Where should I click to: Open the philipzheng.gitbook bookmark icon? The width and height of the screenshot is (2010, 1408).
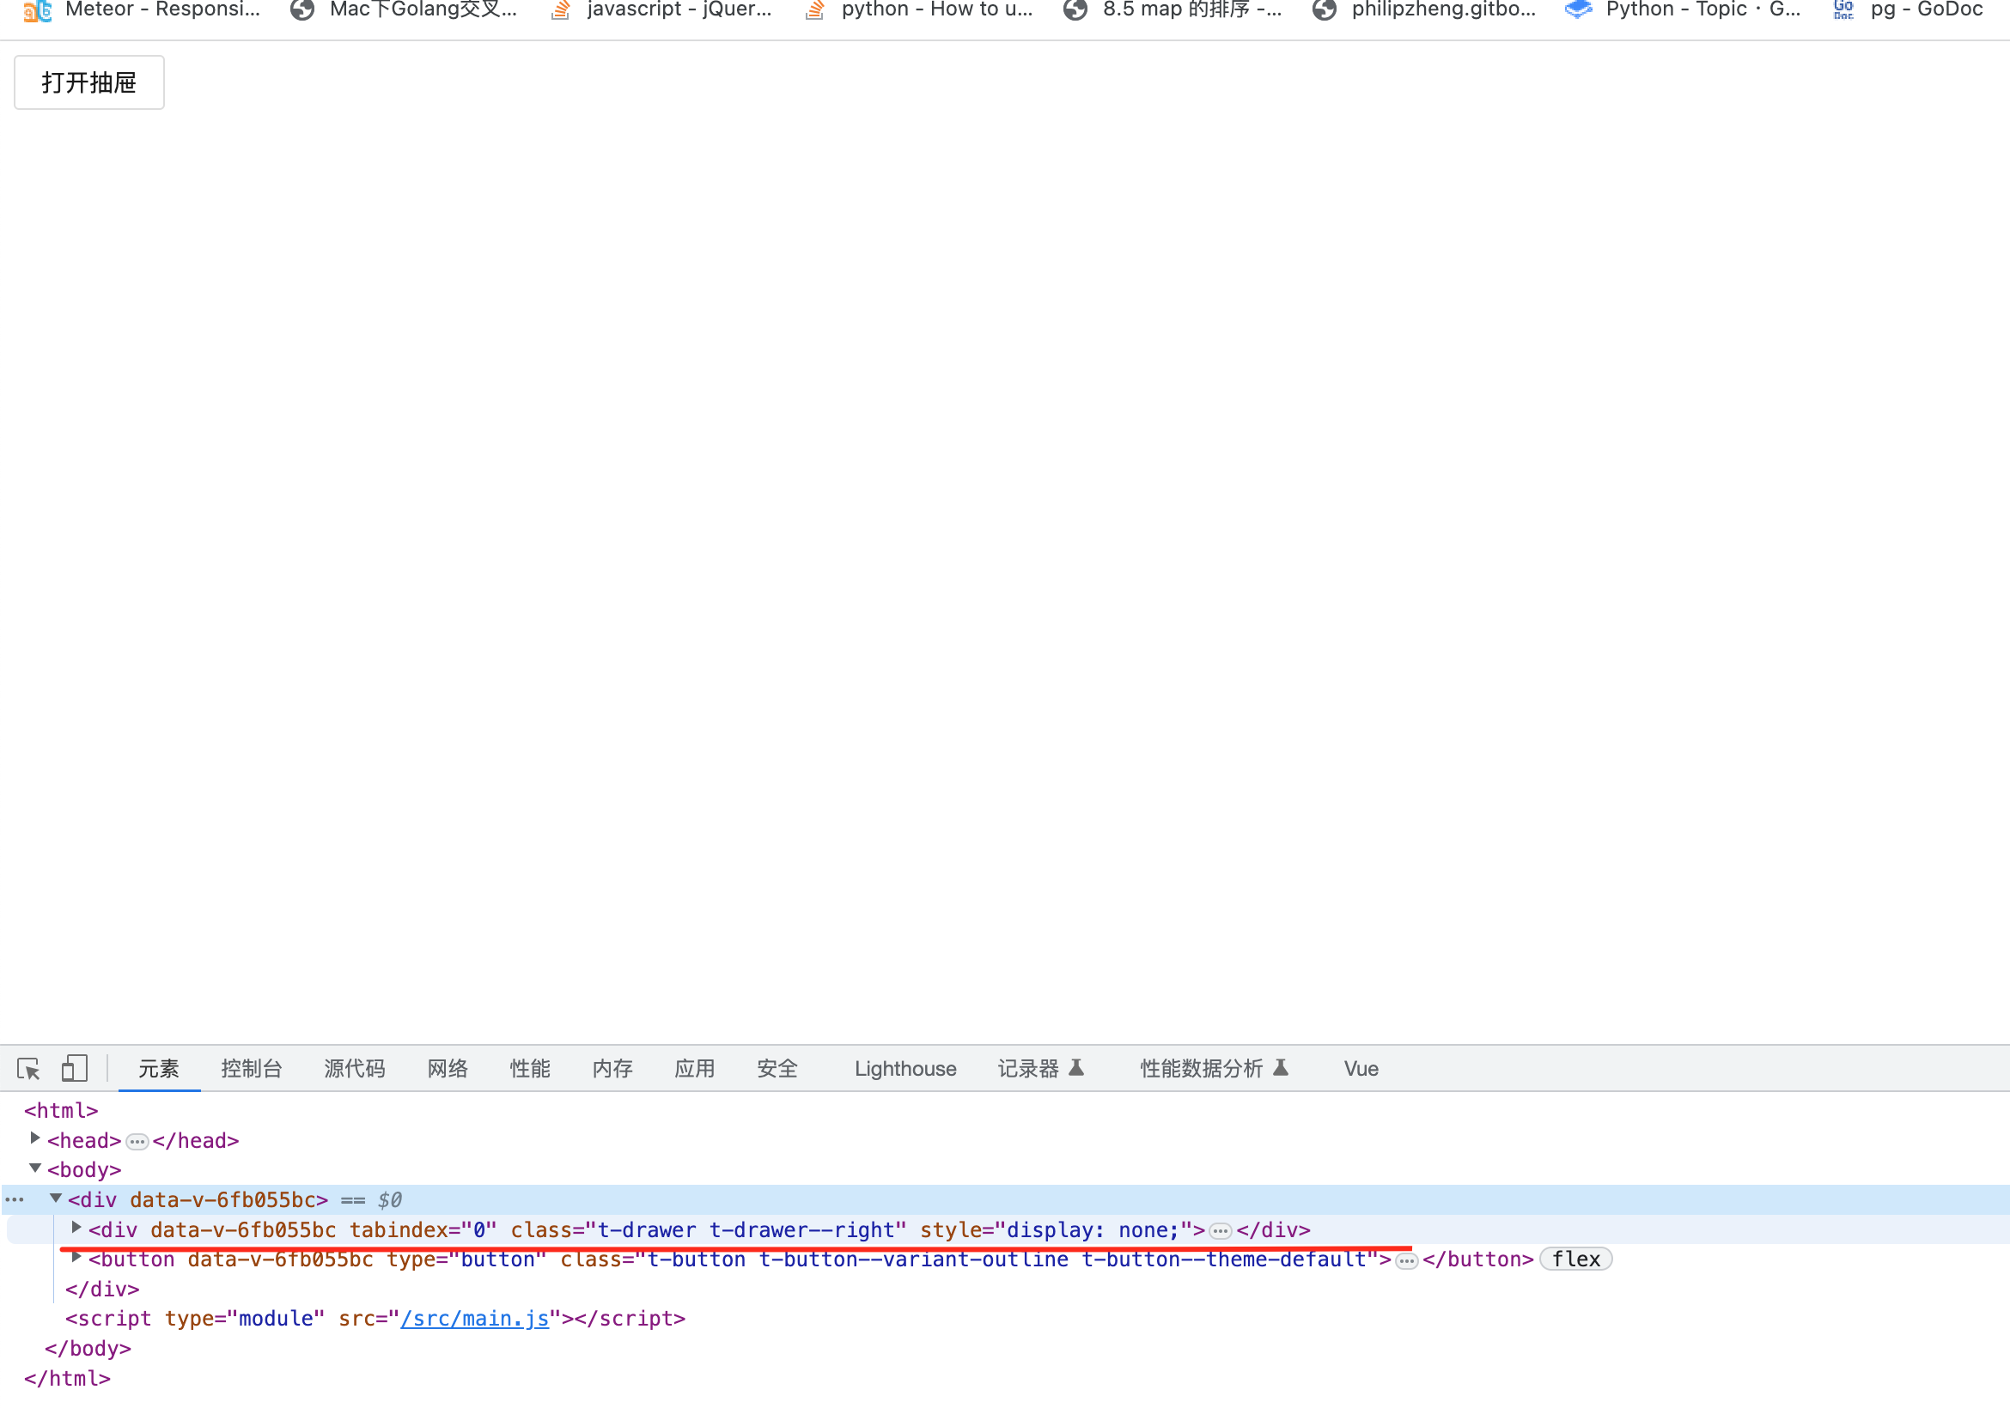point(1323,11)
